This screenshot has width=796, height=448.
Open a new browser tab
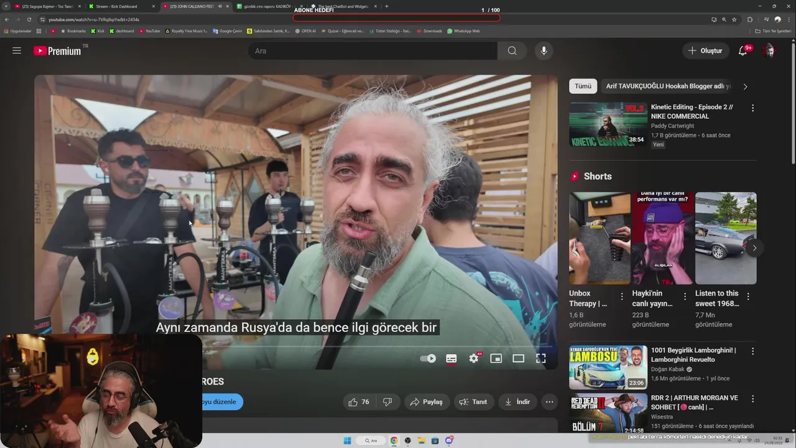pyautogui.click(x=387, y=6)
